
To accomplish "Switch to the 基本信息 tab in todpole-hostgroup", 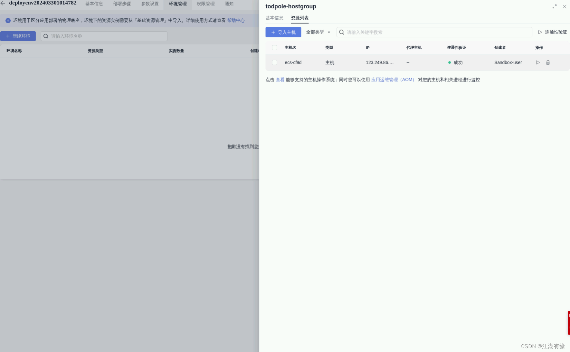I will click(274, 18).
